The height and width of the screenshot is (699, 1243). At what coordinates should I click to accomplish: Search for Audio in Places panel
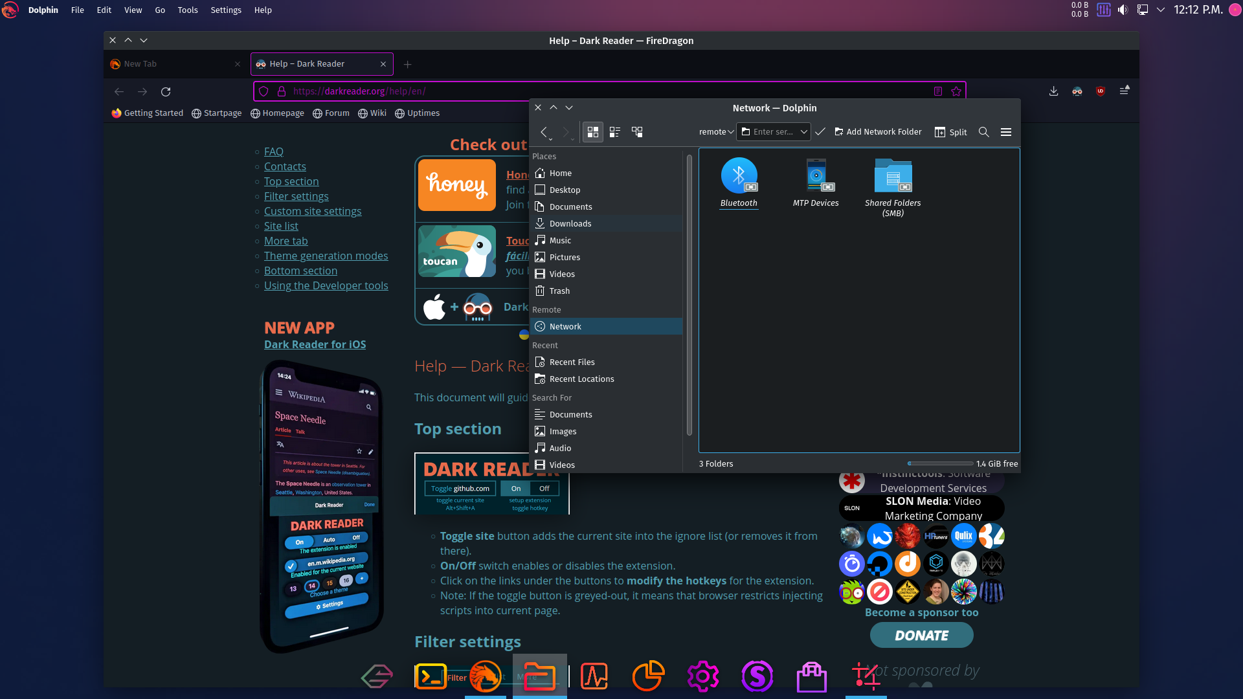click(606, 449)
